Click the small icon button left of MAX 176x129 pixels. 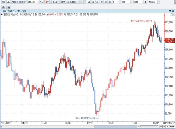click(168, 127)
